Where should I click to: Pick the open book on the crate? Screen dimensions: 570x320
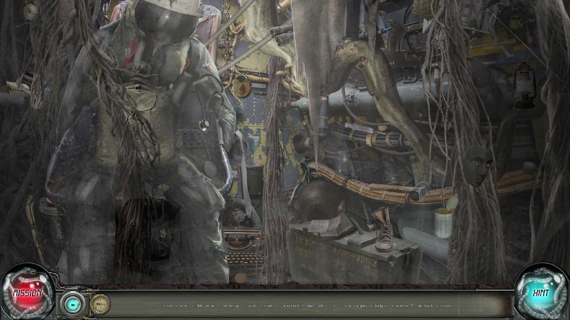[328, 225]
